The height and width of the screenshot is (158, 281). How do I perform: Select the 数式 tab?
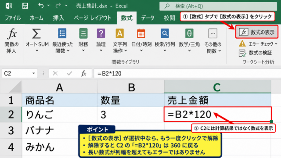[x=127, y=18]
